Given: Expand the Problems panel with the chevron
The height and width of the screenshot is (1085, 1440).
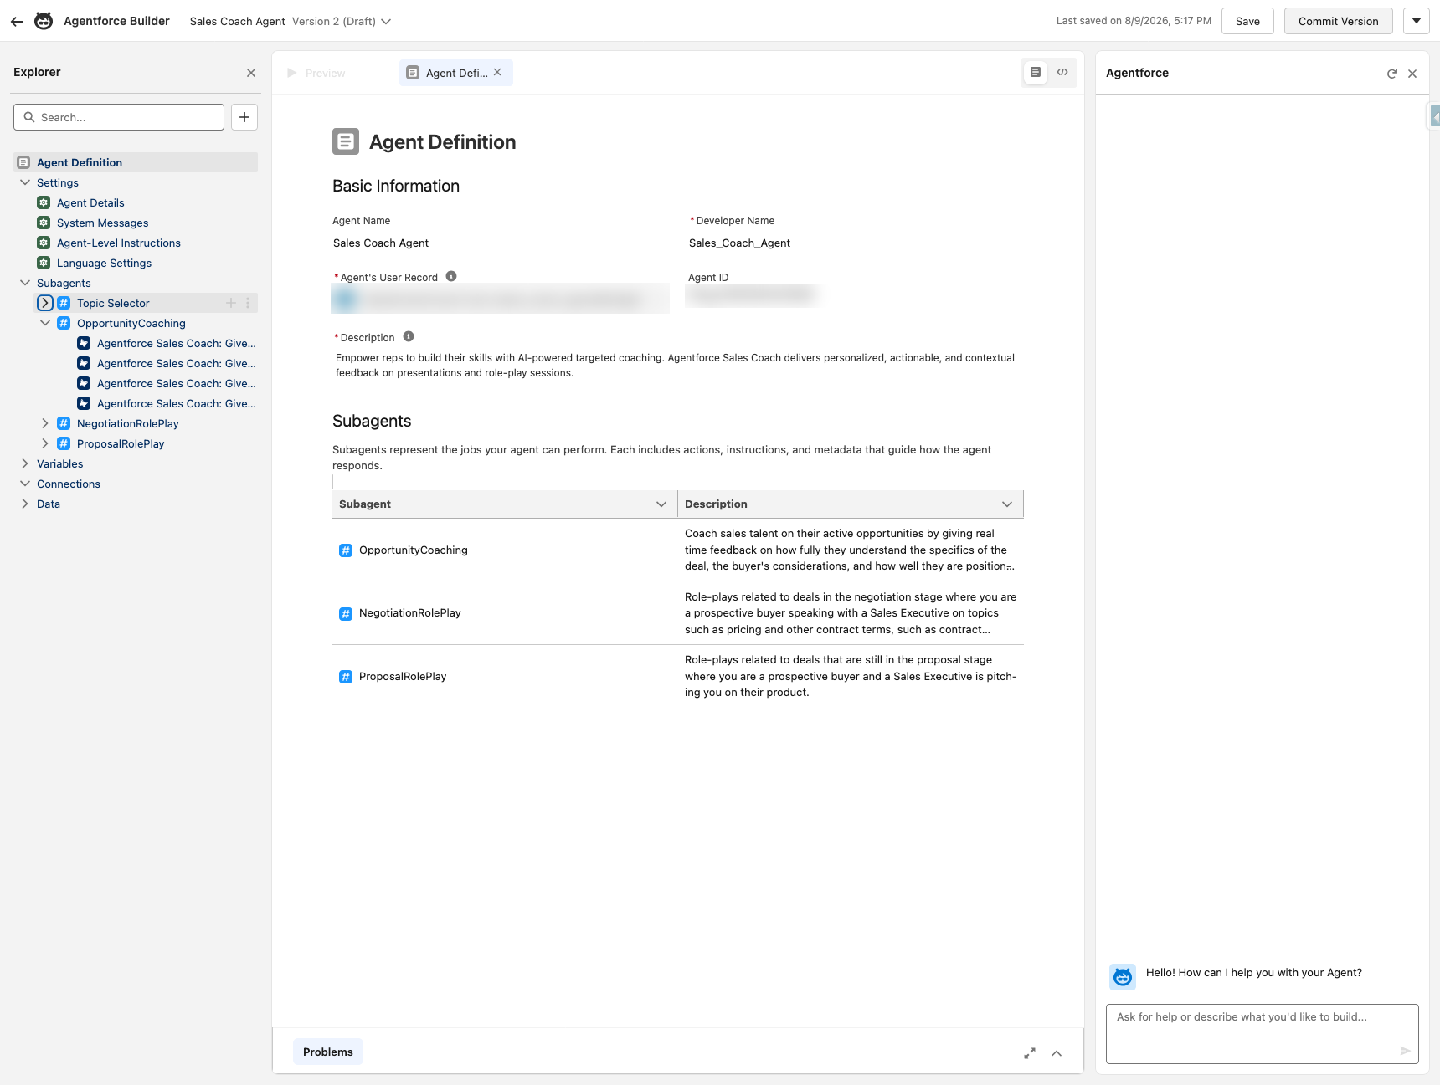Looking at the screenshot, I should click(x=1057, y=1053).
